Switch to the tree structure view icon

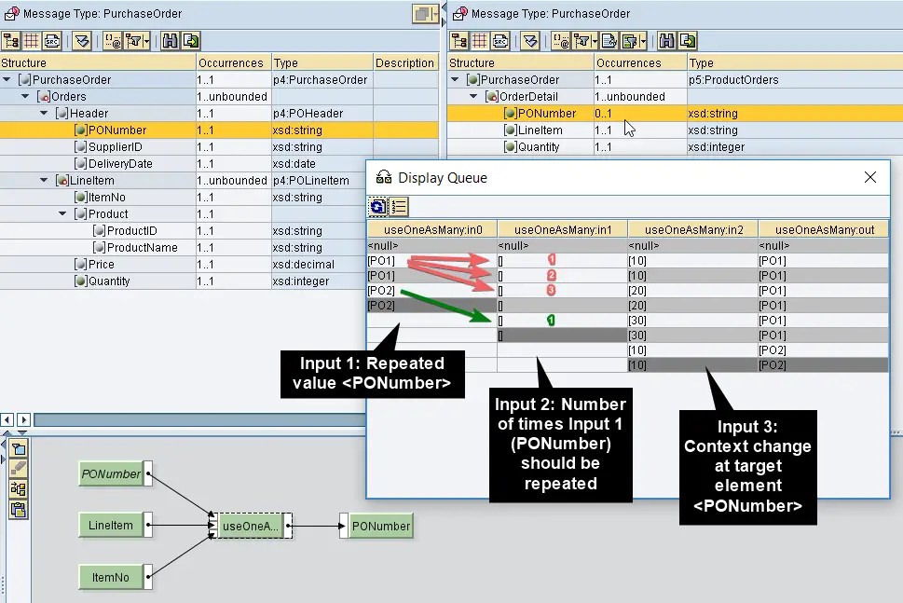(x=11, y=41)
